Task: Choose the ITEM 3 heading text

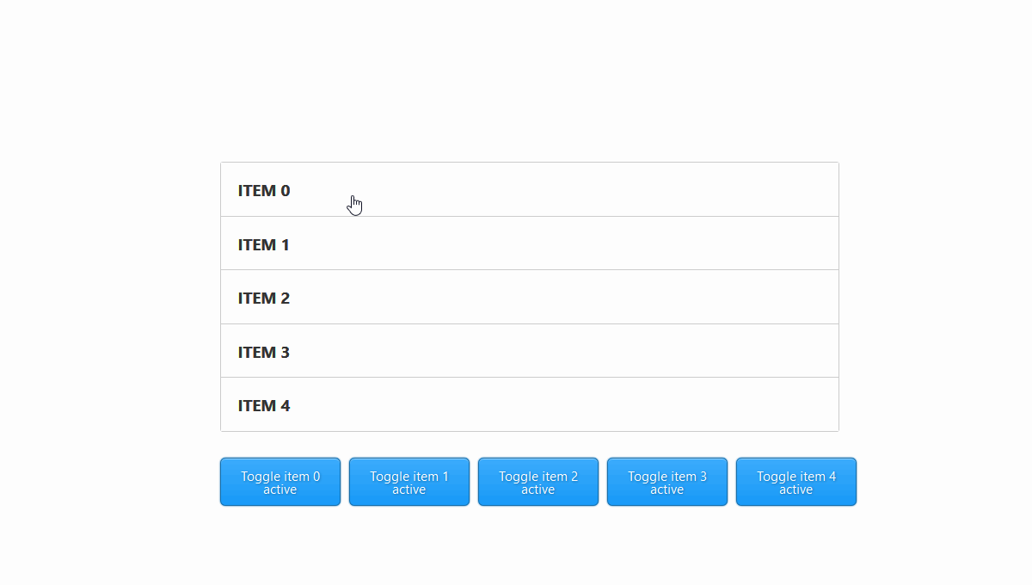Action: tap(264, 353)
